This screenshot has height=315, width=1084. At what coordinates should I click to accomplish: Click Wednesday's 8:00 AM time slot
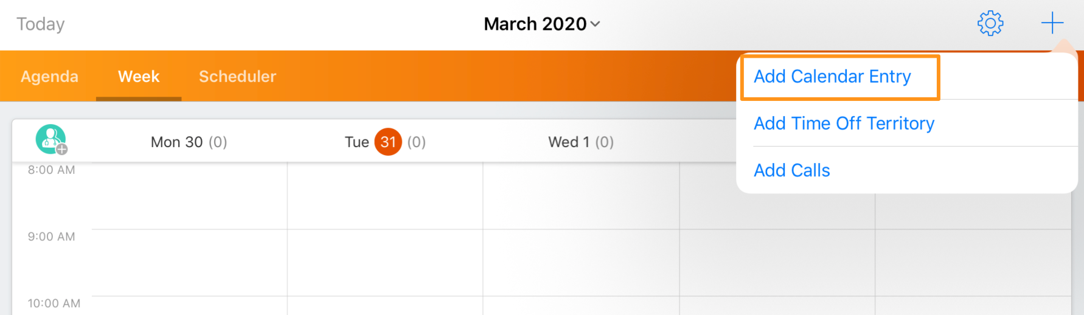[581, 196]
